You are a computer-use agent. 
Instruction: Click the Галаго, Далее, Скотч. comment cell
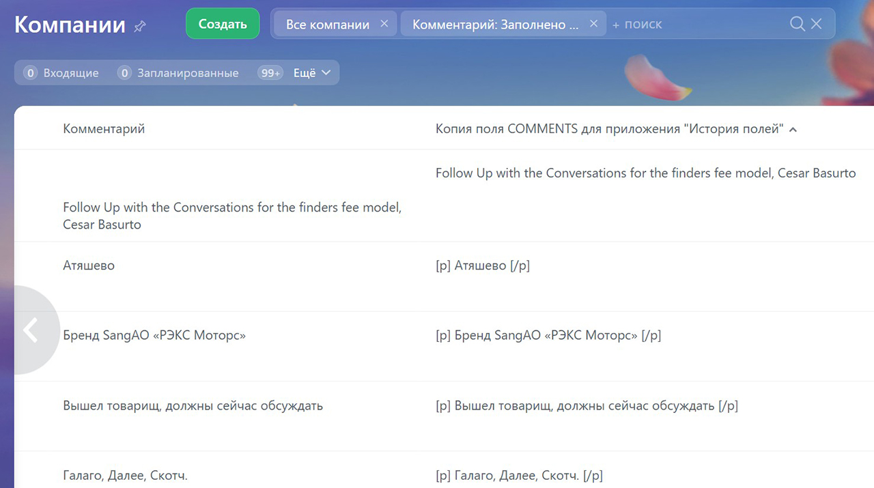click(x=125, y=475)
